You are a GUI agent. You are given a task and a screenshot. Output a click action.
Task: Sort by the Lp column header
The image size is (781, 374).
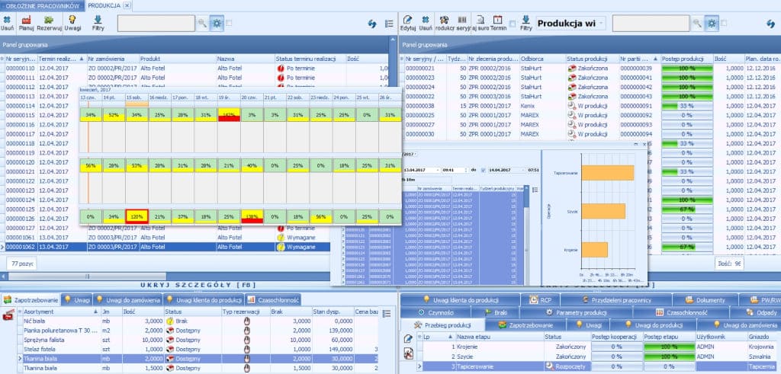click(x=439, y=337)
